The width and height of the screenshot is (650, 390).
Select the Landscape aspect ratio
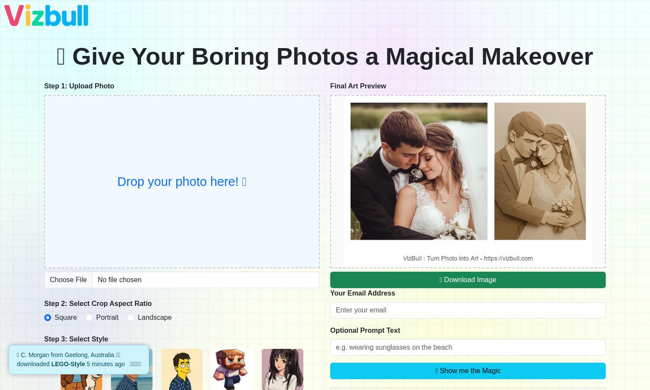[131, 318]
